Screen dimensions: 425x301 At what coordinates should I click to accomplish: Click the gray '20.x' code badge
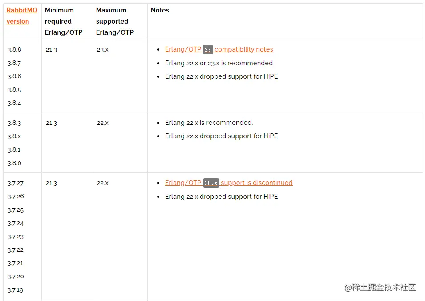pyautogui.click(x=211, y=183)
